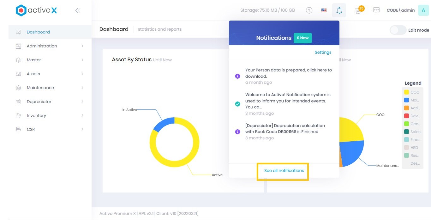Collapse sidebar with double chevron icon
Screen dimensions: 431x220
78,10
